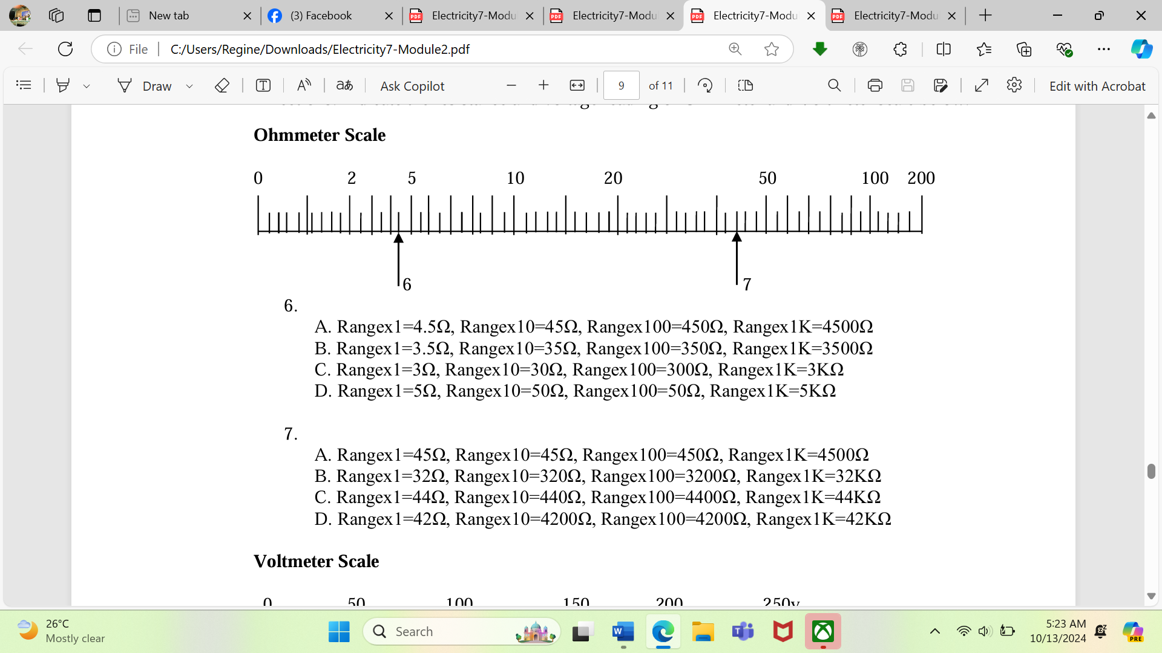Screen dimensions: 1162x653
Task: Zoom out the PDF document
Action: 511,85
